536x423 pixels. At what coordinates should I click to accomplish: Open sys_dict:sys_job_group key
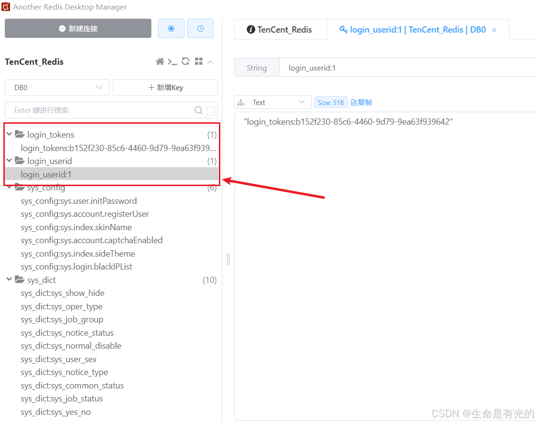point(62,319)
